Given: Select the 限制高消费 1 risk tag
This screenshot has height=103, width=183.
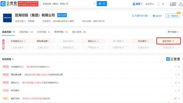Looking at the screenshot, I should click(43, 41).
